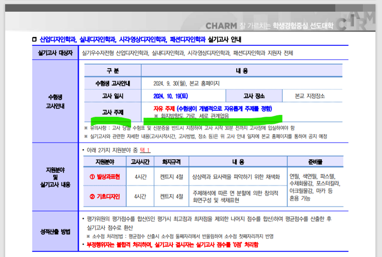The height and width of the screenshot is (257, 382).
Task: Click the square bullet before the page title
Action: coord(34,40)
